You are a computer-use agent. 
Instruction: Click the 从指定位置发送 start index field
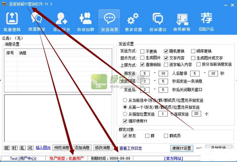click(x=163, y=114)
